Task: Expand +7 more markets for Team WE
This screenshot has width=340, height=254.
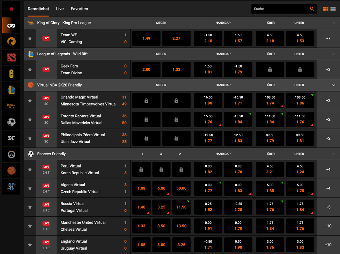Action: (328, 38)
